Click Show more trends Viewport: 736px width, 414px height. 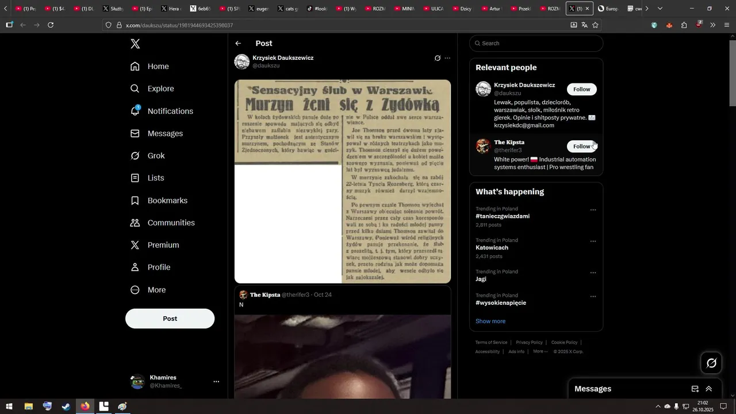[490, 321]
